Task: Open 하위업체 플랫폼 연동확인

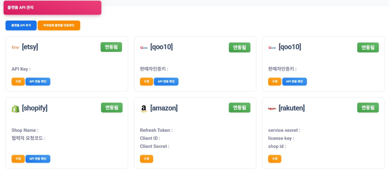Action: [59, 26]
